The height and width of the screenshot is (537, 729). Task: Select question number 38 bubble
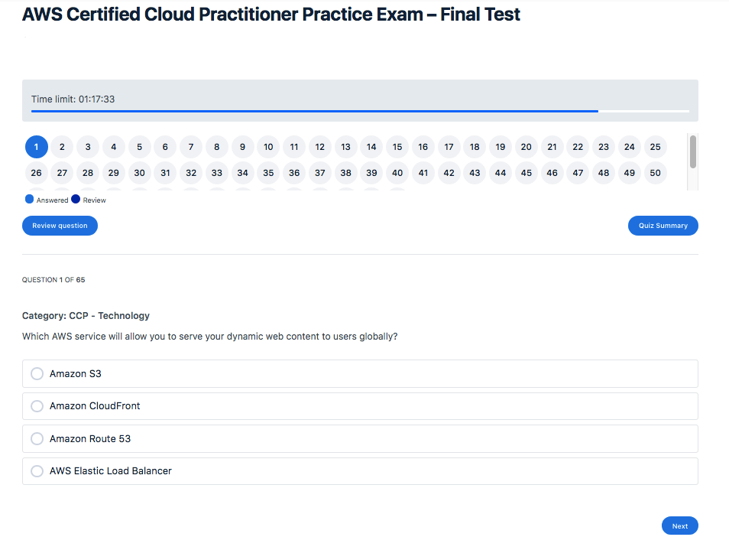click(x=345, y=173)
